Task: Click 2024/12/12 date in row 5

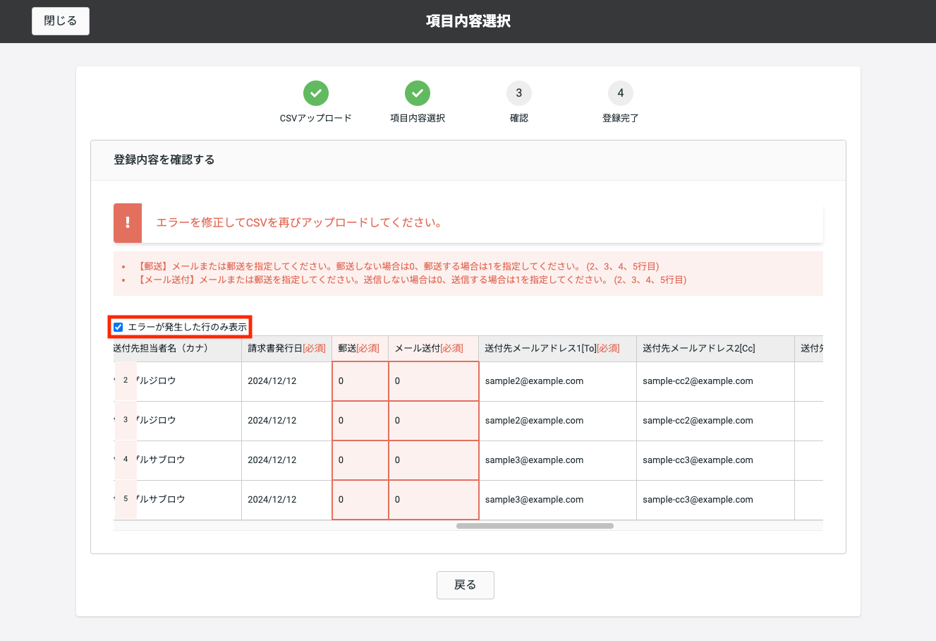Action: (x=272, y=499)
